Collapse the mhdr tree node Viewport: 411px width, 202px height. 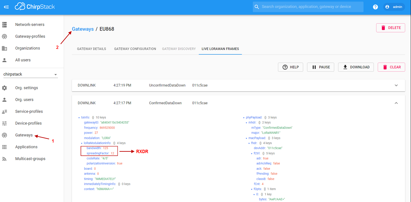point(246,123)
